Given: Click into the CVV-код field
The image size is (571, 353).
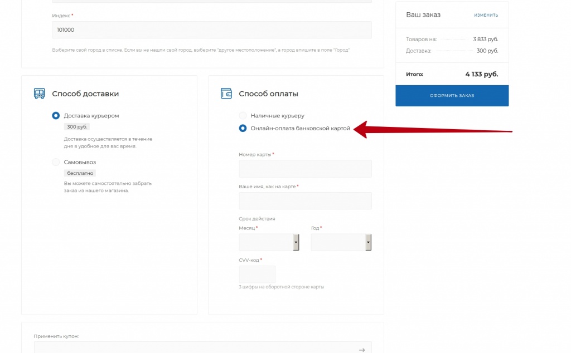Looking at the screenshot, I should coord(257,274).
